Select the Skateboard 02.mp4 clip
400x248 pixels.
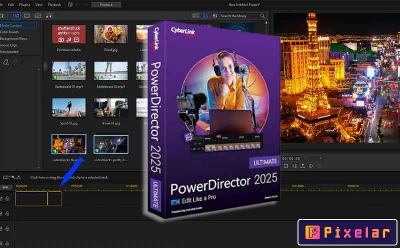tap(111, 71)
